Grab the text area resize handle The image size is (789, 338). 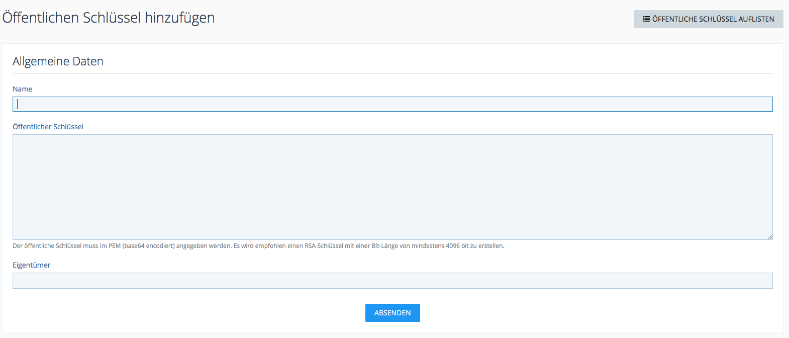tap(770, 237)
